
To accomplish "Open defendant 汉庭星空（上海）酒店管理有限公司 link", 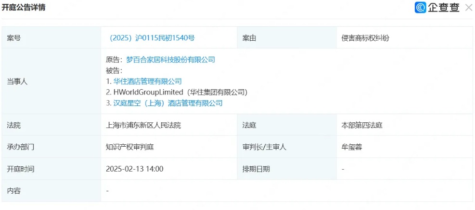I will [168, 103].
